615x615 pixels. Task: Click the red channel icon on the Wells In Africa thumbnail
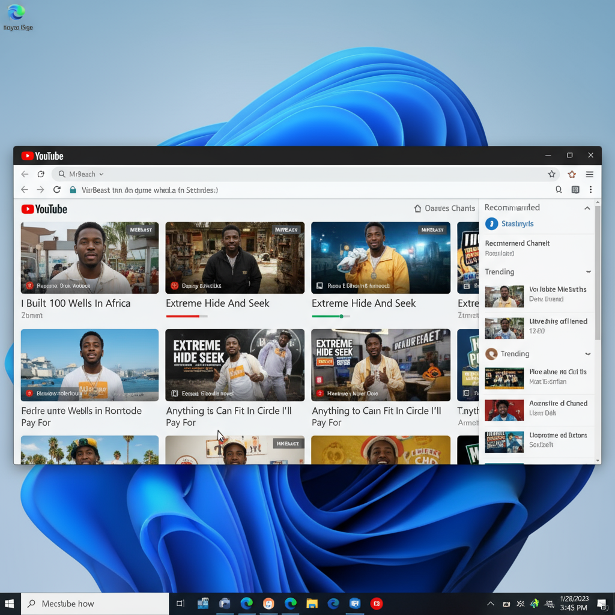coord(29,285)
